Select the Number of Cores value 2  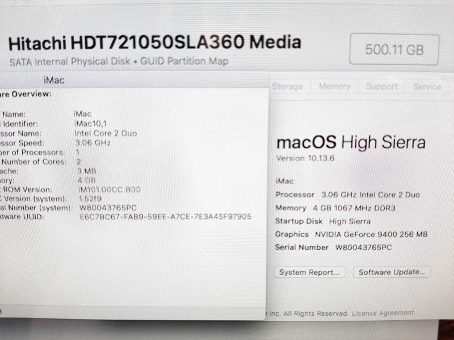(x=79, y=161)
